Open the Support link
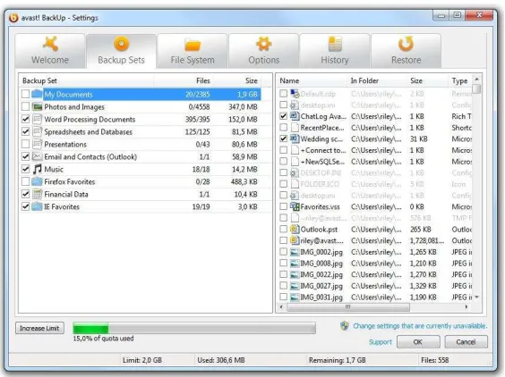Image resolution: width=505 pixels, height=377 pixels. 381,342
